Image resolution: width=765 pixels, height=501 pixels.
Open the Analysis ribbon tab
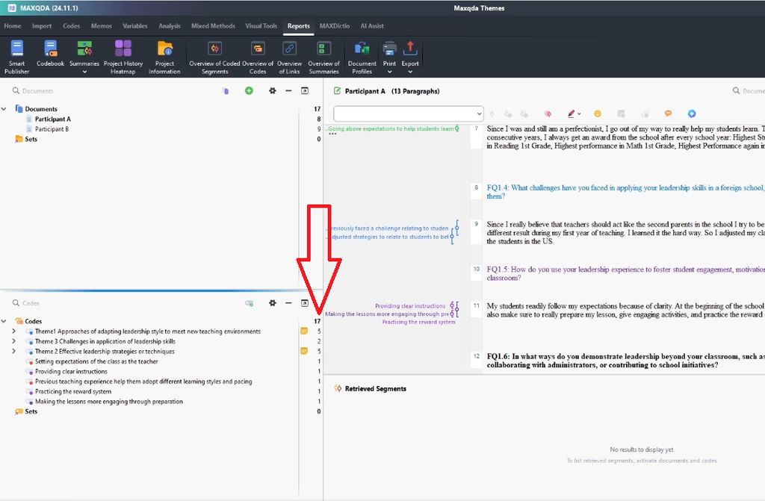170,26
